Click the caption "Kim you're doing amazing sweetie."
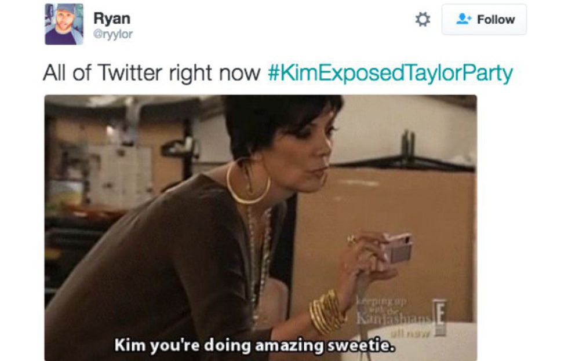The height and width of the screenshot is (361, 568). (x=254, y=345)
